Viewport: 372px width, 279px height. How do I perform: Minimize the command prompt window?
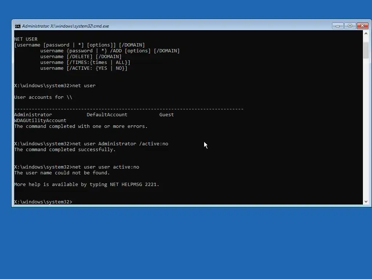(337, 26)
